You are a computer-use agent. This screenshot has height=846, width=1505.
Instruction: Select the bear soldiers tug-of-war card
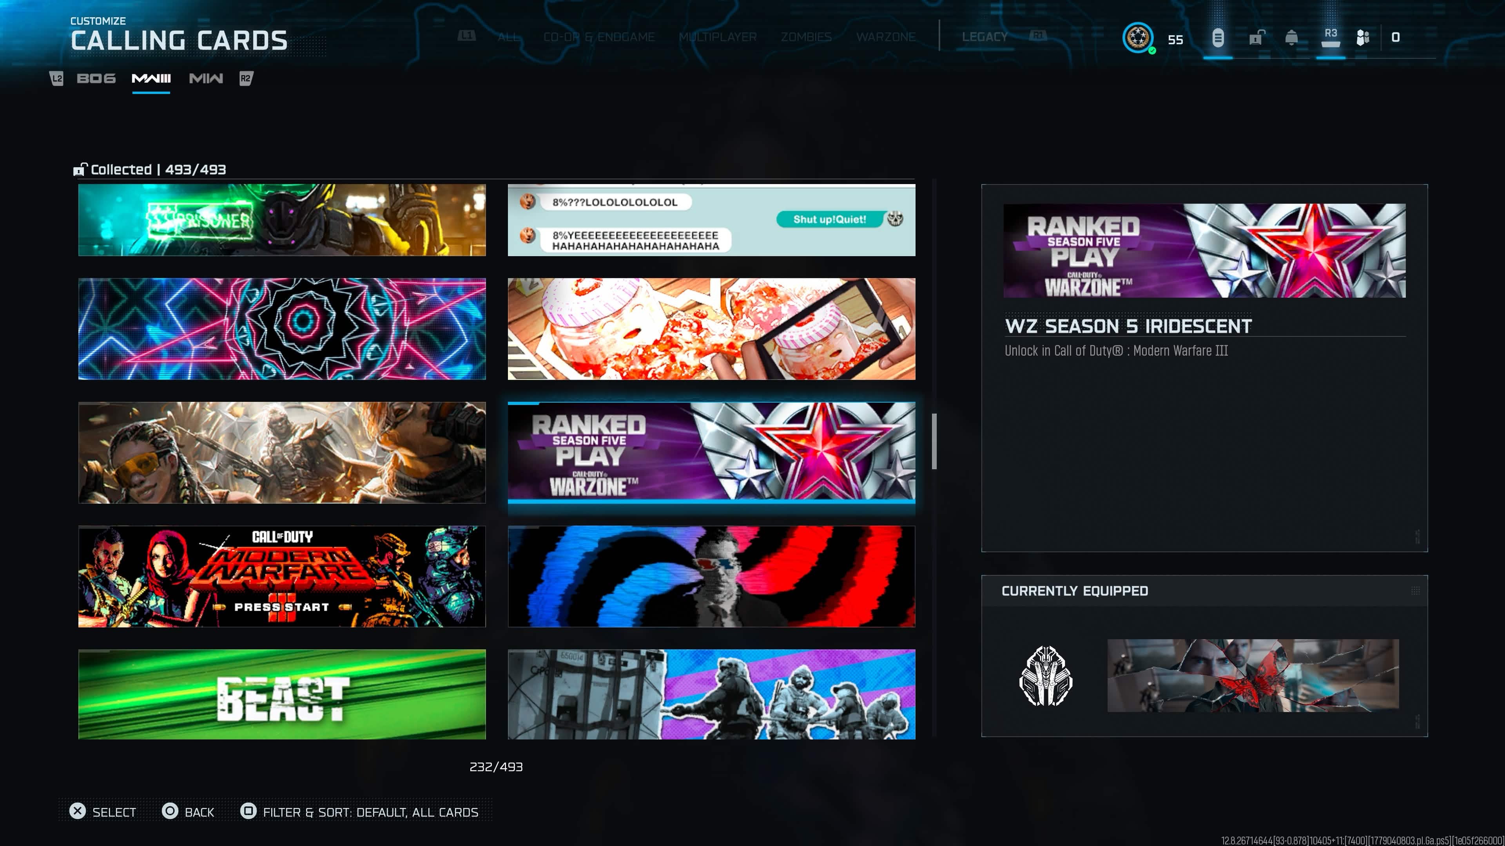712,694
